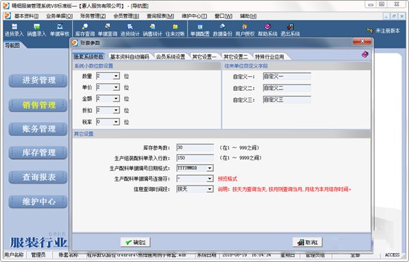
Task: Click 数据备份 toolbar icon
Action: 222,30
